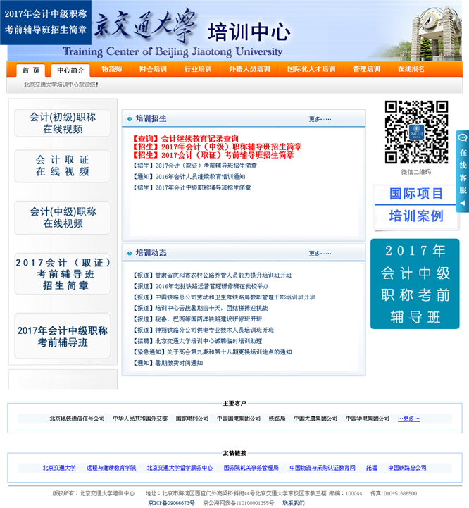Go to 首页 tab
The width and height of the screenshot is (469, 508).
(x=30, y=70)
